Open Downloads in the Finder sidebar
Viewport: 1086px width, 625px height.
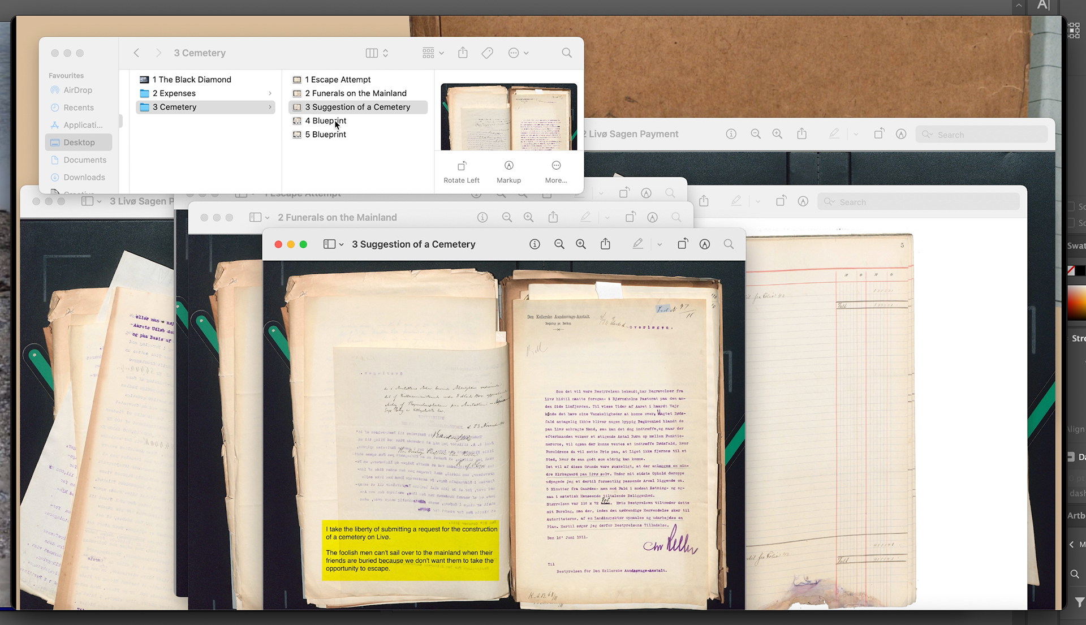tap(84, 178)
